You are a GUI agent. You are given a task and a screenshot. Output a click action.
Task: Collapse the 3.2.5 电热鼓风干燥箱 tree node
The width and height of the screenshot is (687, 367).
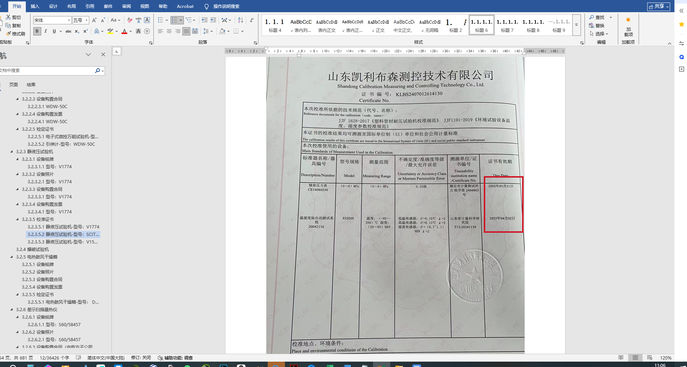click(x=12, y=257)
